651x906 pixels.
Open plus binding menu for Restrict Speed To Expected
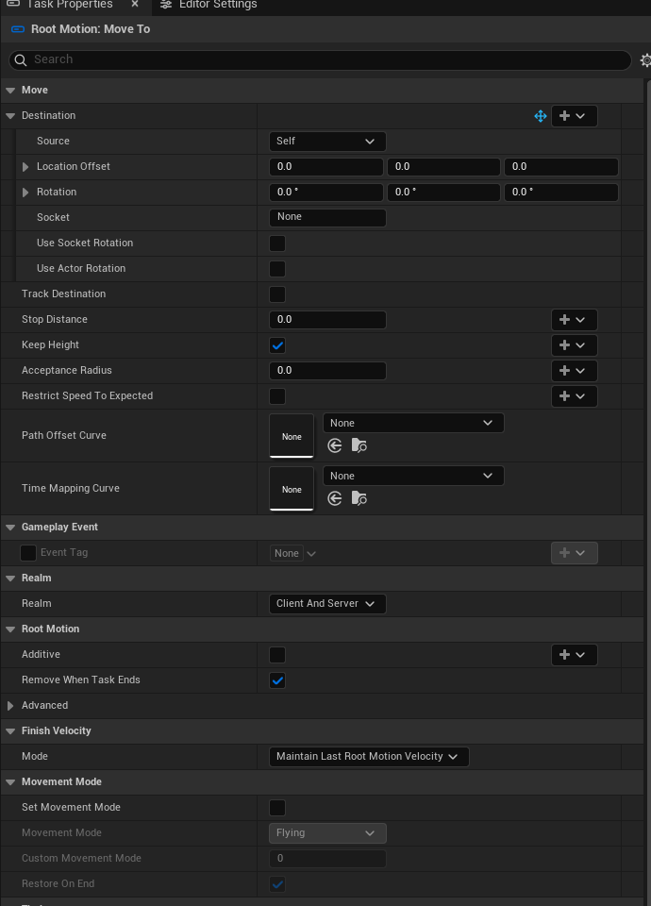point(575,395)
